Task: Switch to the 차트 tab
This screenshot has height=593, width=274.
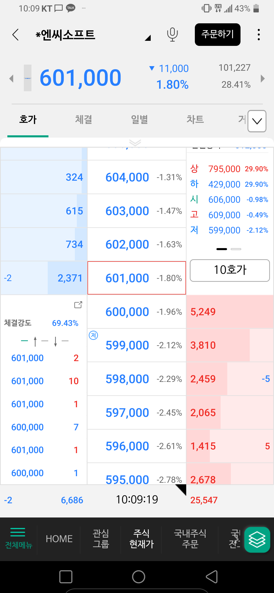Action: click(x=195, y=119)
